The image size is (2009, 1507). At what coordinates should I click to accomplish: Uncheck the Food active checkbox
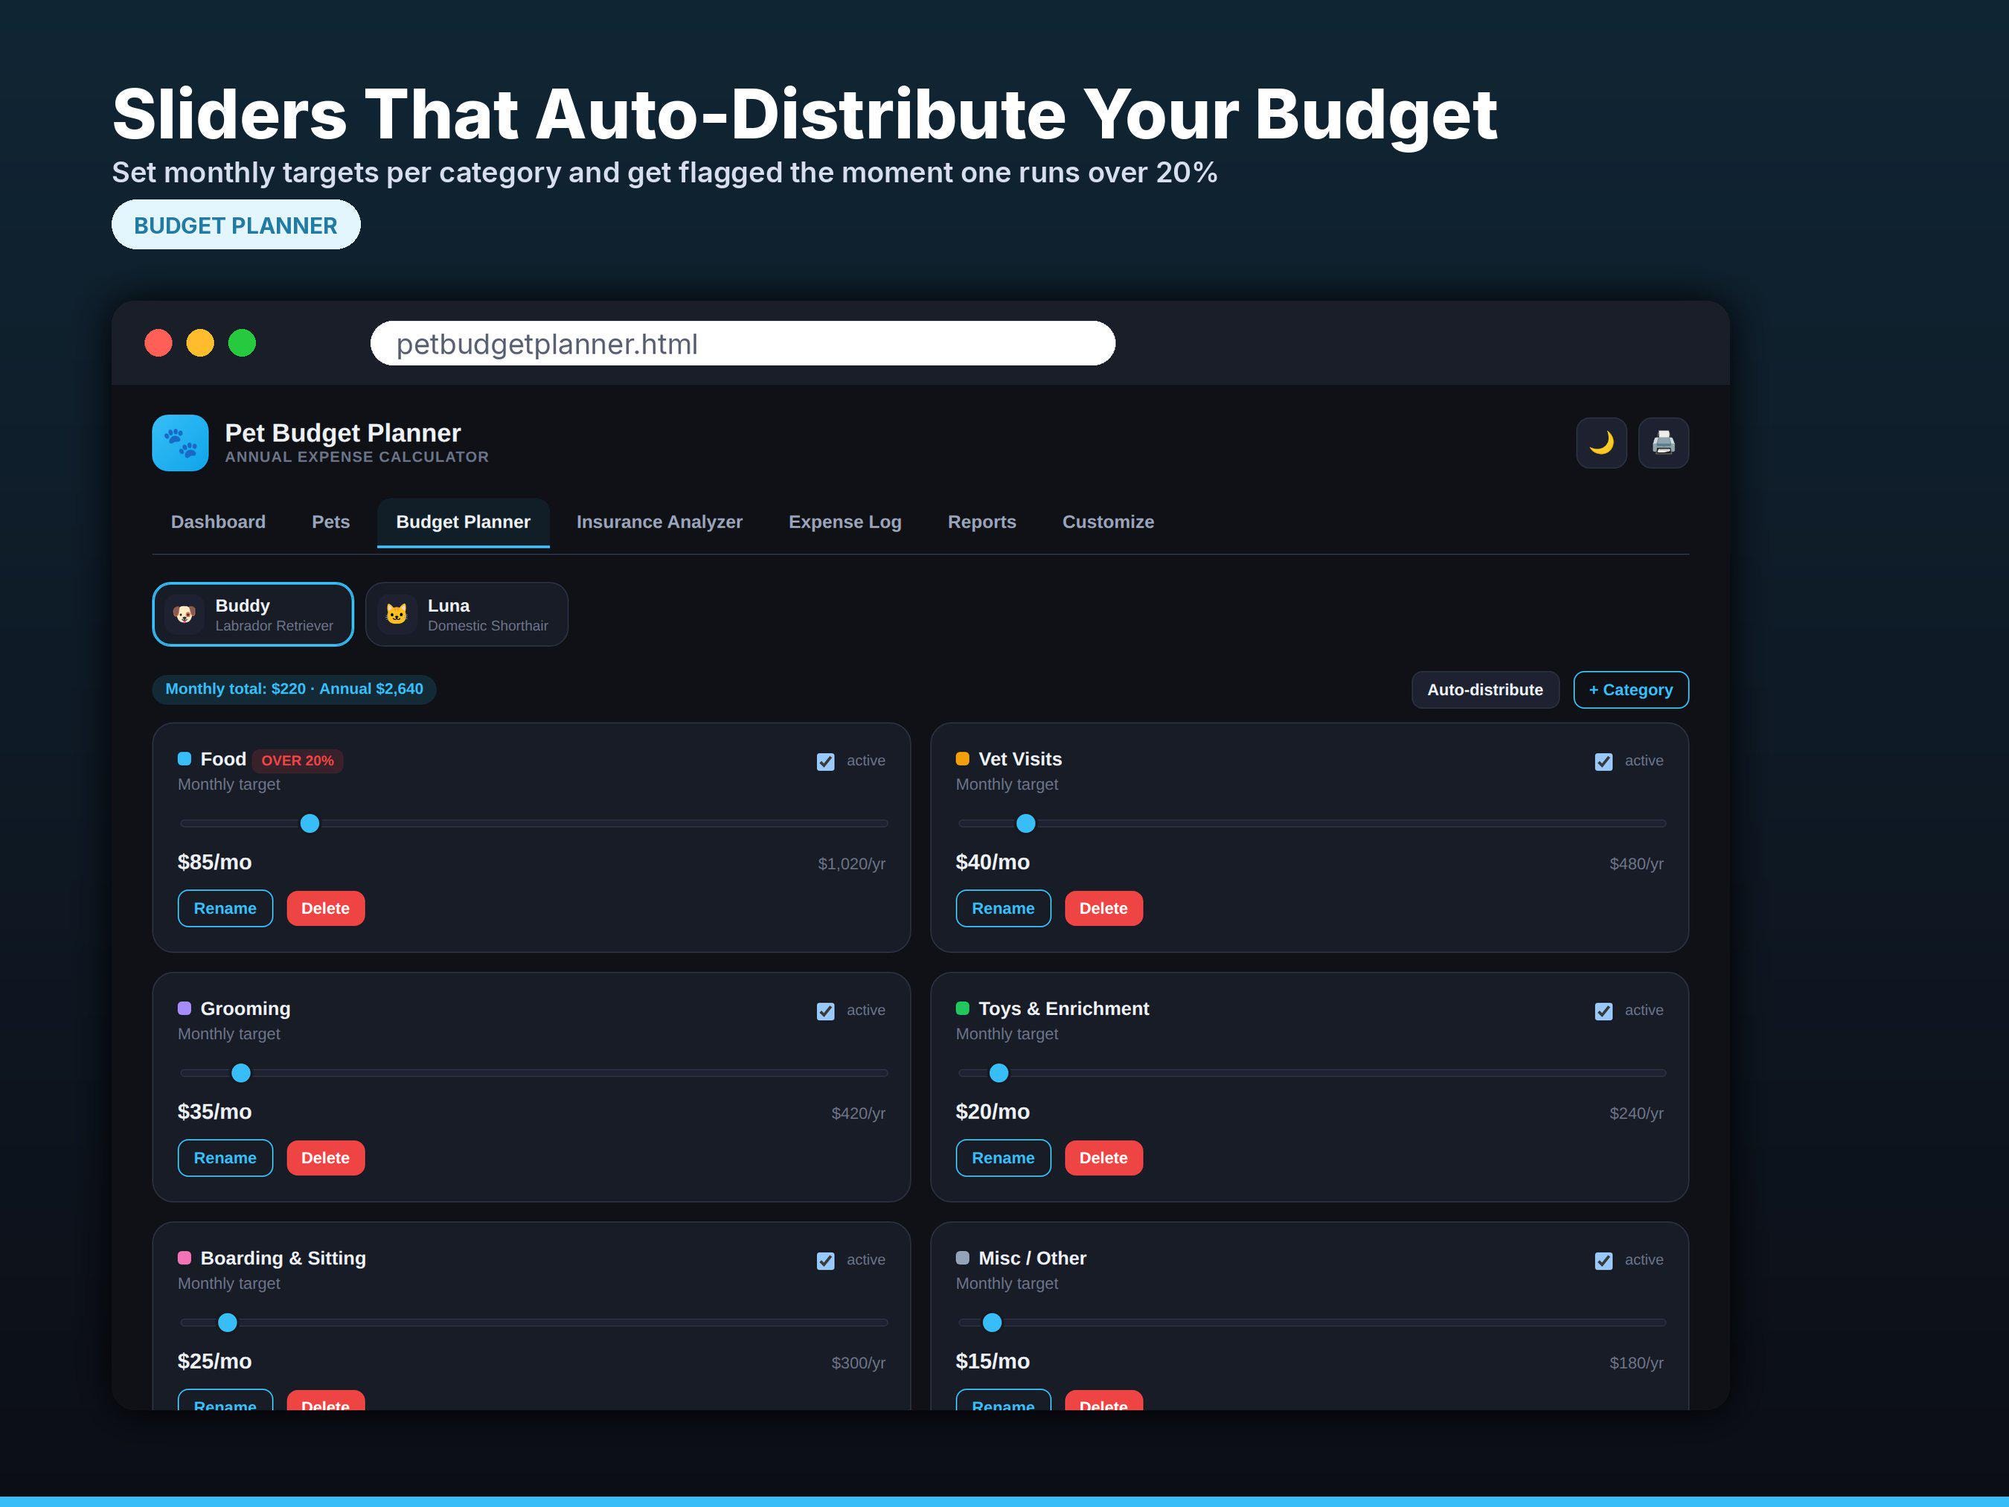(826, 761)
